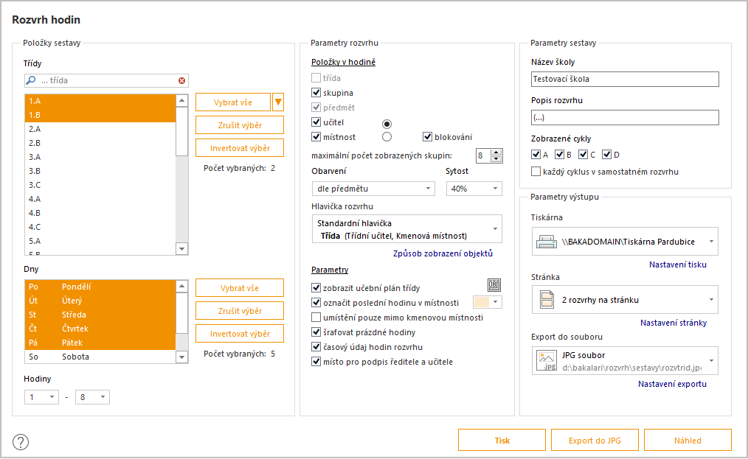748x459 pixels.
Task: Open the Tiskárna printer dropdown
Action: [625, 242]
